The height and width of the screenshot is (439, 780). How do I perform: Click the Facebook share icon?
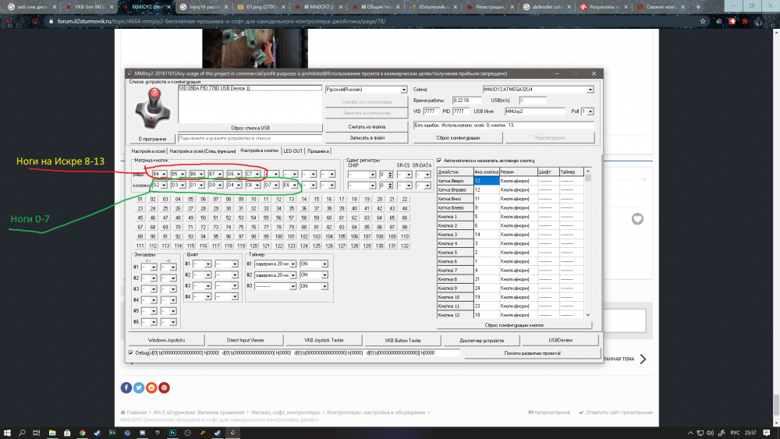coord(126,388)
